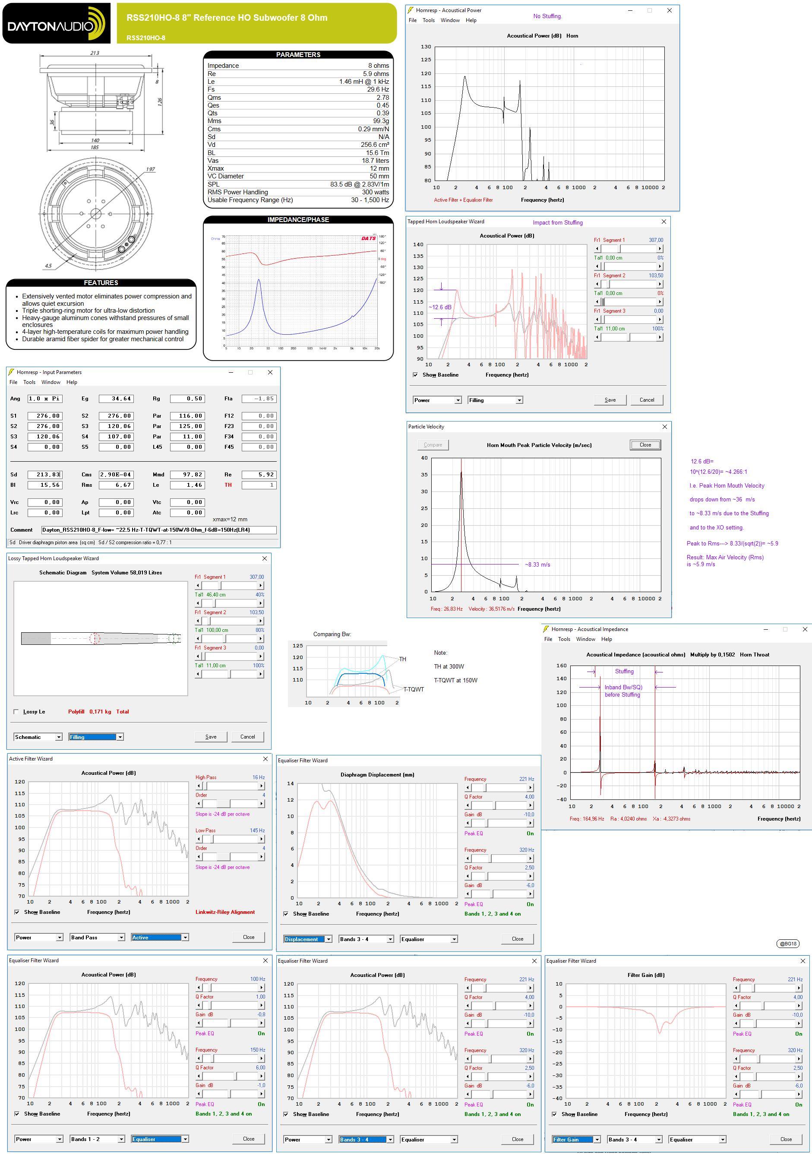Screen dimensions: 812x1154
Task: Click right arrow of Frequency 100 Hz slider in Equaliser Wizard
Action: tap(261, 988)
